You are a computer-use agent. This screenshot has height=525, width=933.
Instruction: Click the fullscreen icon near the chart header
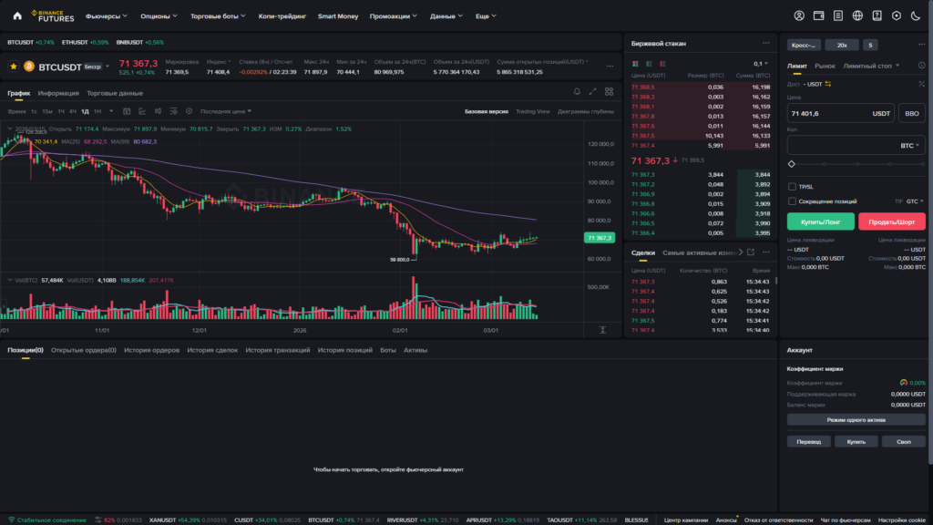(592, 89)
